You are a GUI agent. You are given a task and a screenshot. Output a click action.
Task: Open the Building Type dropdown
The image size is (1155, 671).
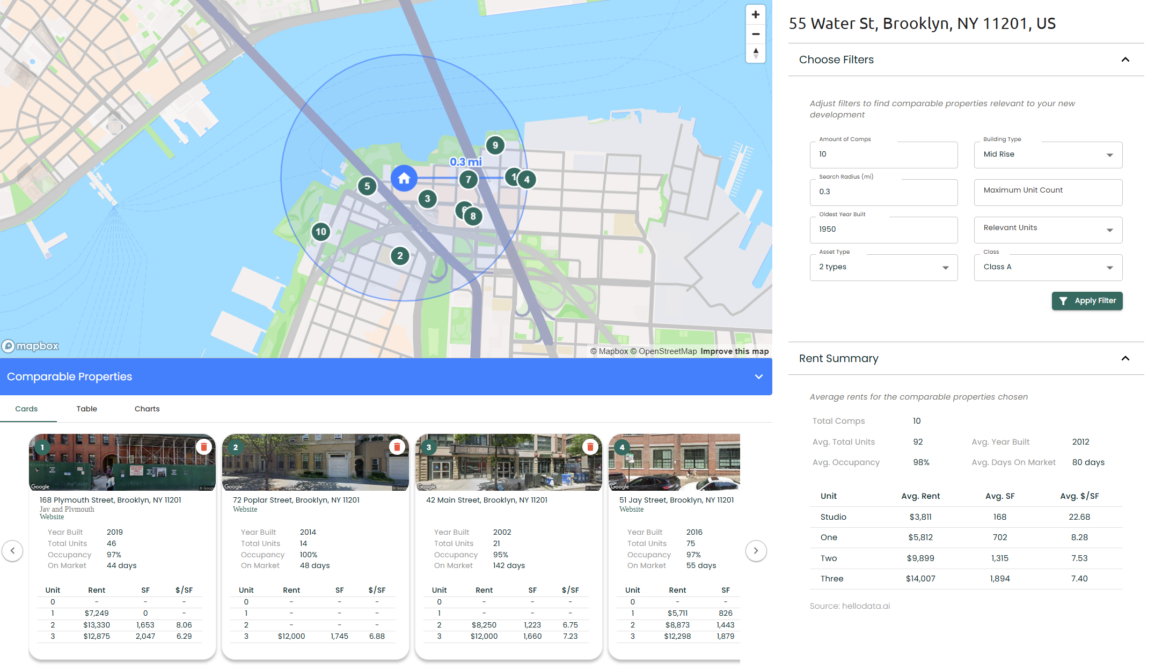click(x=1048, y=154)
